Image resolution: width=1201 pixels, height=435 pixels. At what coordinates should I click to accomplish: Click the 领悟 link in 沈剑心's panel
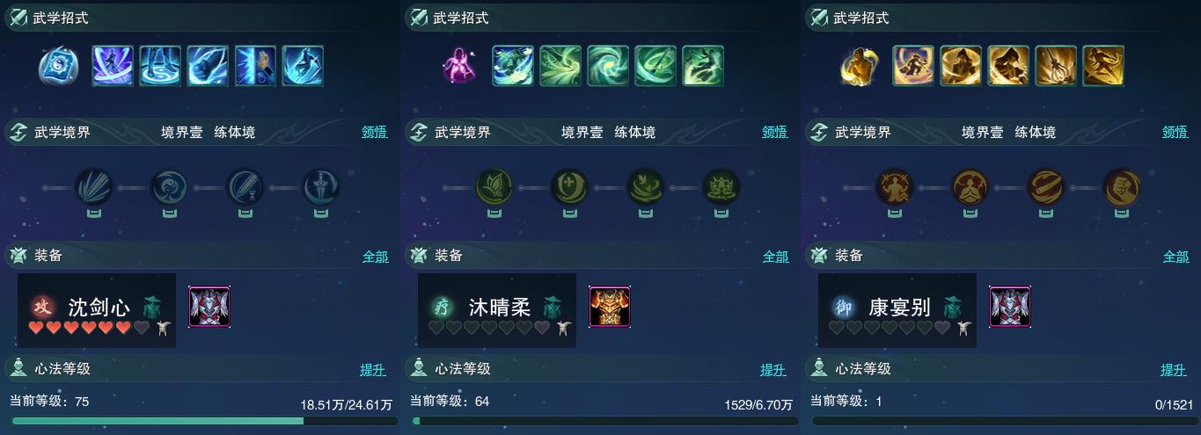[x=375, y=133]
